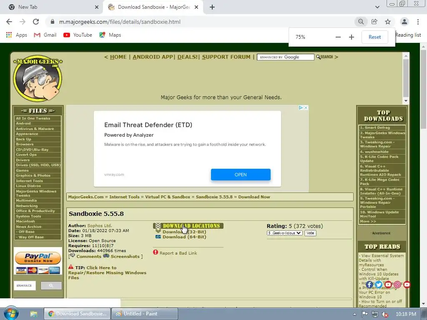Click the 64-bit download icon
The height and width of the screenshot is (320, 427).
158,237
